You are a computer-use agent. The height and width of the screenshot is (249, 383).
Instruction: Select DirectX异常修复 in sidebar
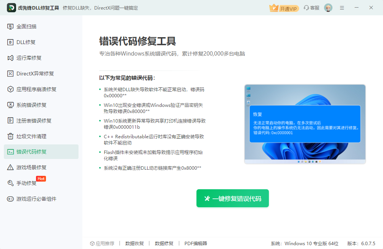click(x=41, y=74)
